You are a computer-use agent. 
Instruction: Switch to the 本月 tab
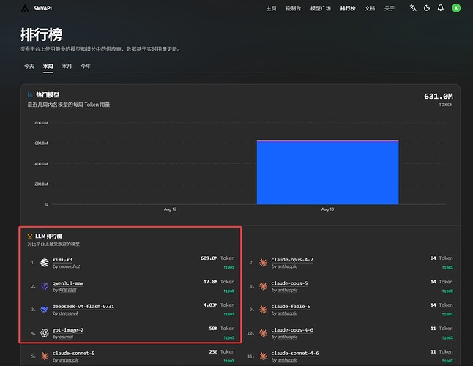click(x=67, y=66)
